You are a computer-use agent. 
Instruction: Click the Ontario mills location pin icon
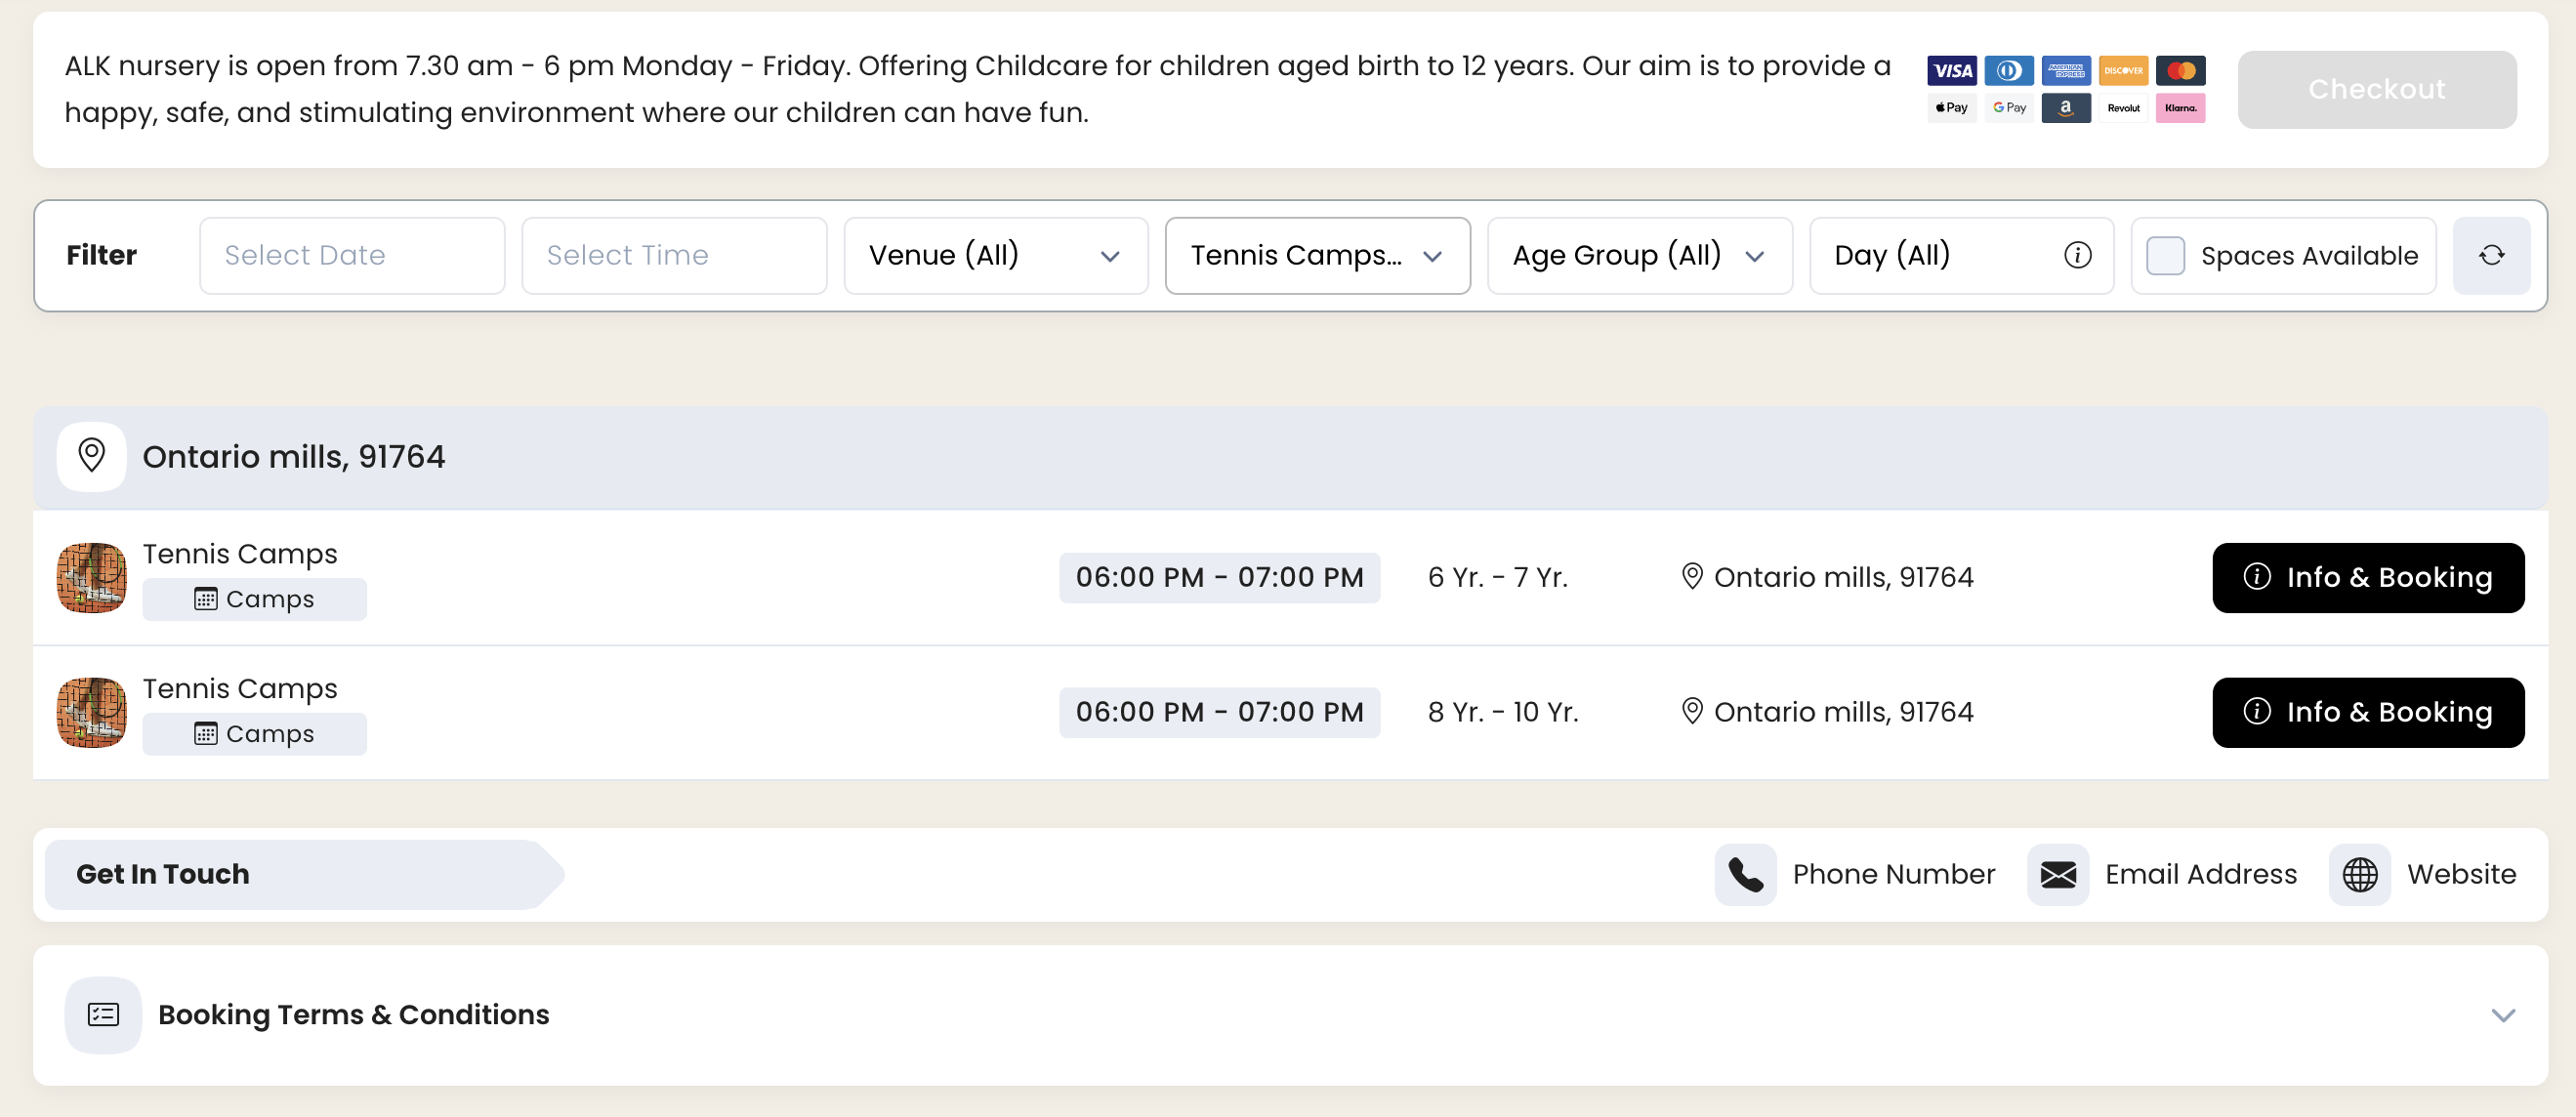[92, 456]
